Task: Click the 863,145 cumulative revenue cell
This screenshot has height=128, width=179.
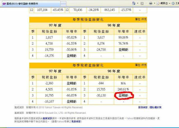Action: 110,10
